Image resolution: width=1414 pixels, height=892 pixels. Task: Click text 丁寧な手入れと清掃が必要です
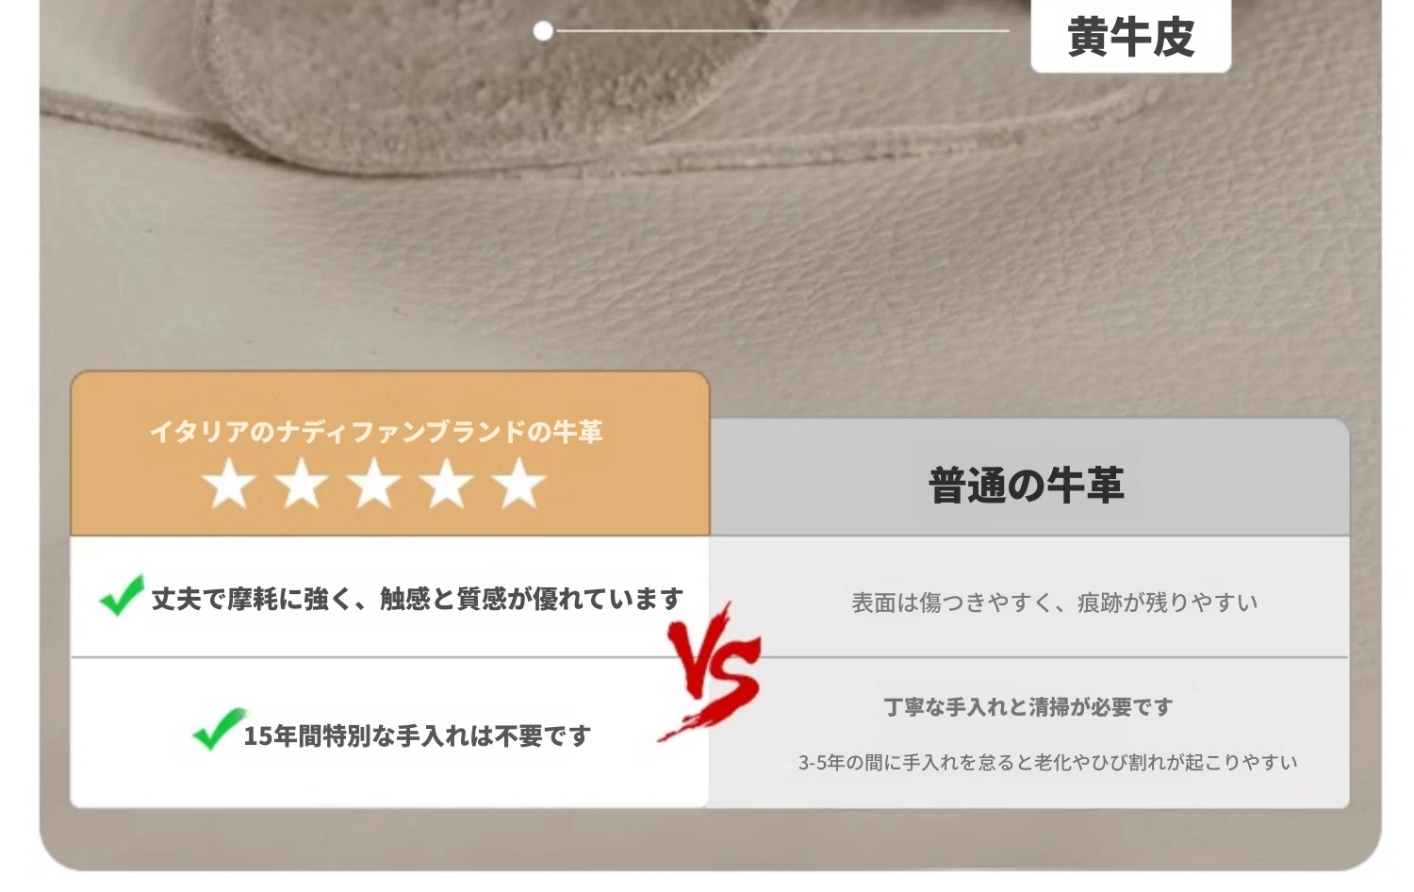point(1028,707)
